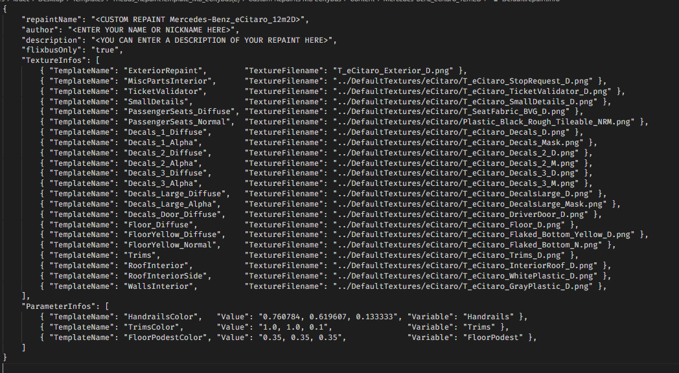Click the T_eCitaro_DriverDoor_D.png texture path
The image size is (679, 373).
click(461, 214)
